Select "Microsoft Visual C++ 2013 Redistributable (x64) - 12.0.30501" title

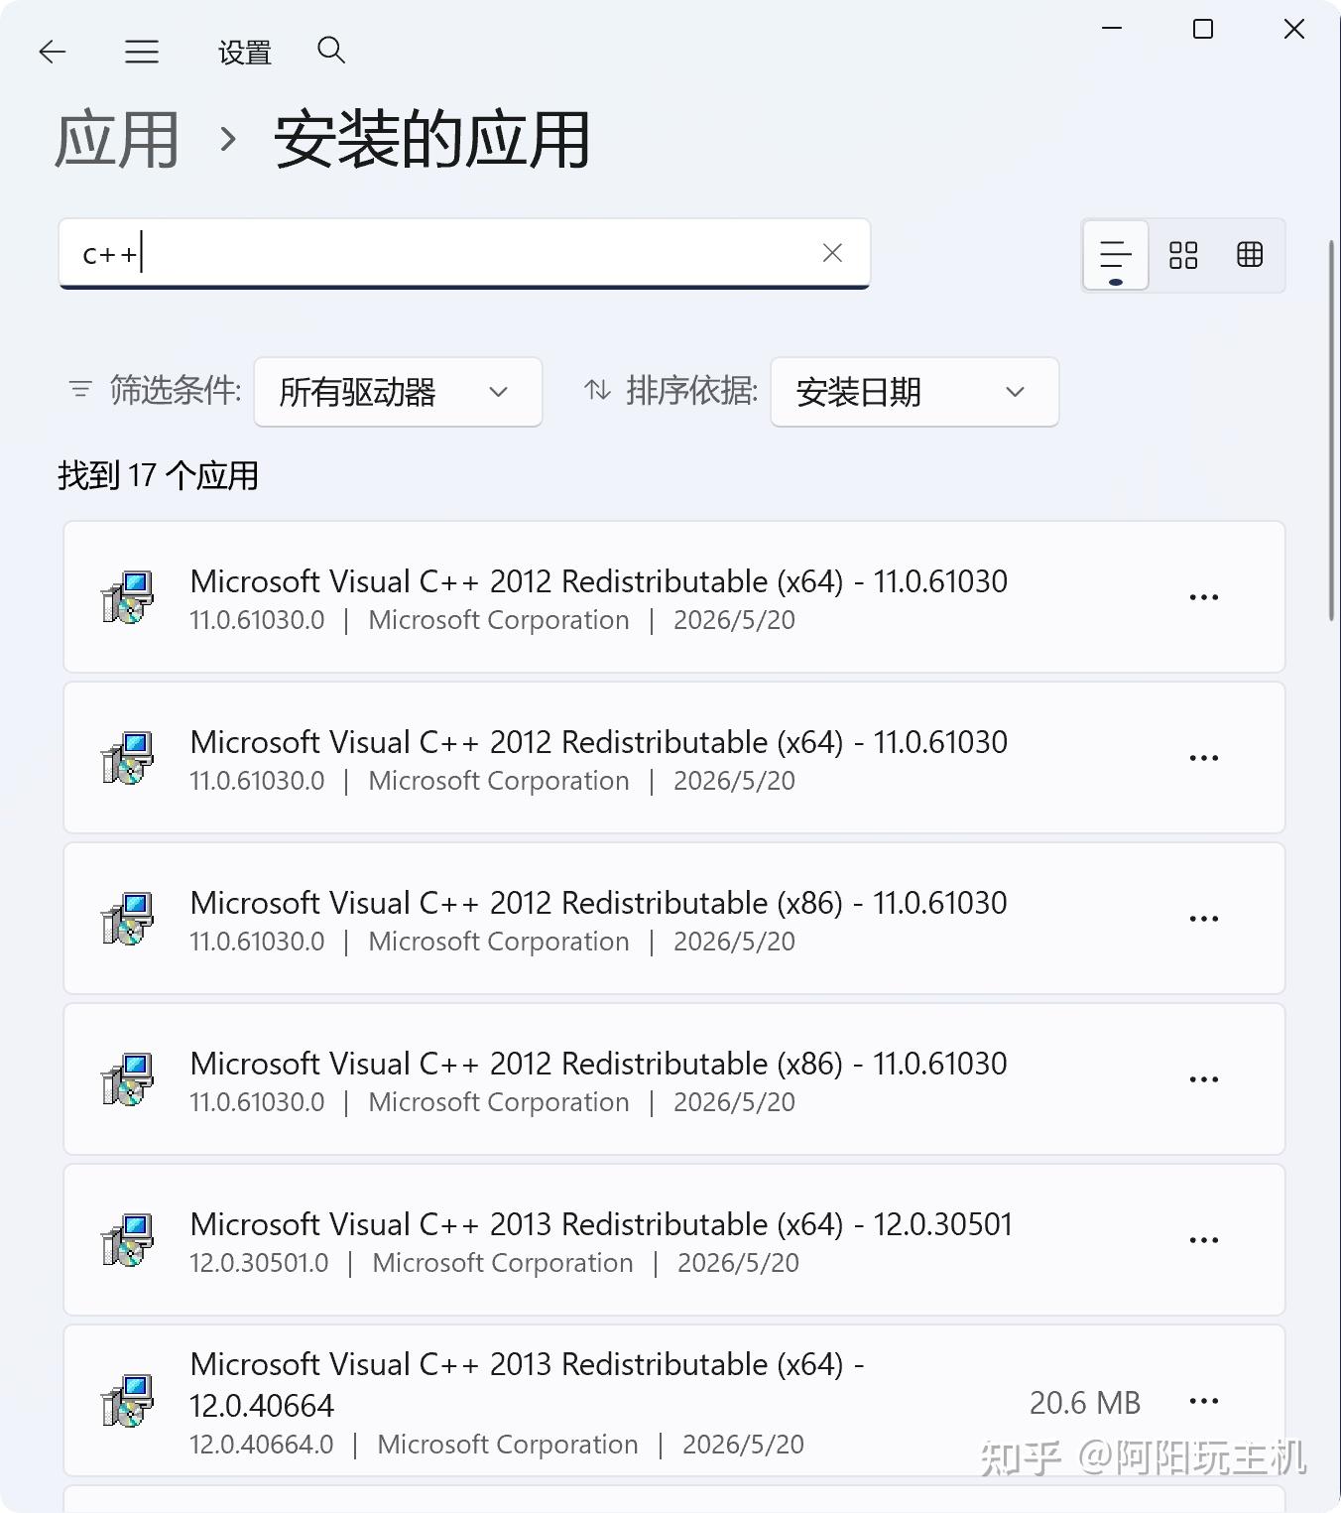tap(601, 1224)
